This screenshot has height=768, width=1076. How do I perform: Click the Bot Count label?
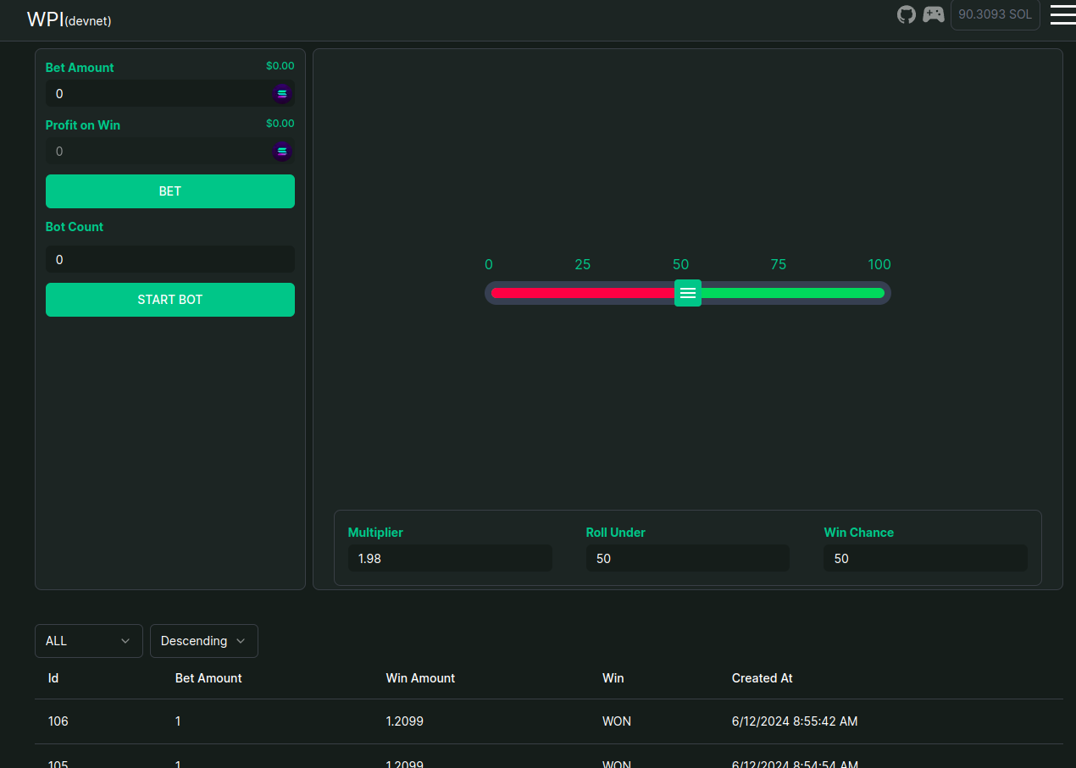[x=75, y=227]
